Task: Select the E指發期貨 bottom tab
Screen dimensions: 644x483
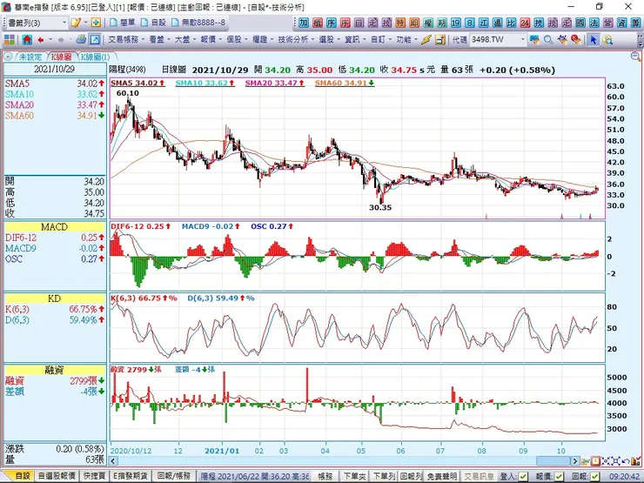Action: click(x=131, y=476)
